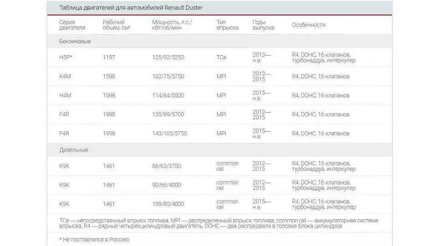
Task: Click the '102/75/5750' power value
Action: tap(168, 77)
